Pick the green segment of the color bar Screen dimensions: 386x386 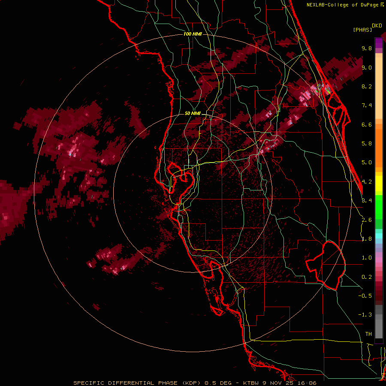pyautogui.click(x=379, y=207)
